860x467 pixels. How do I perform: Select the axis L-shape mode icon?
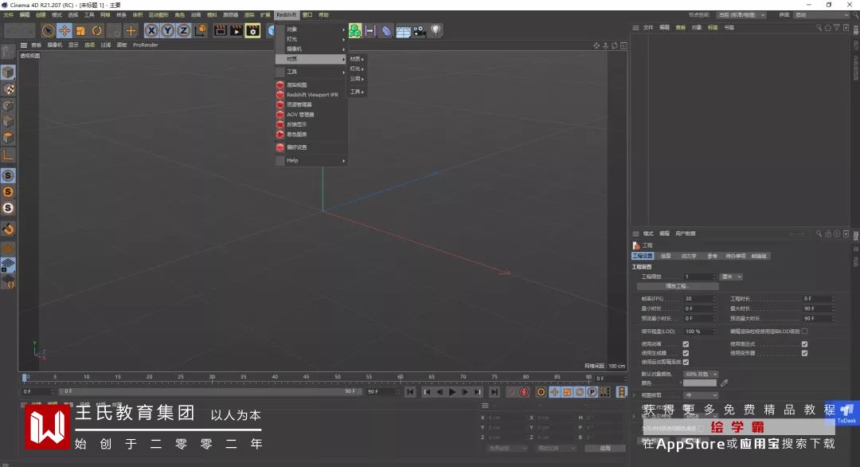(8, 155)
